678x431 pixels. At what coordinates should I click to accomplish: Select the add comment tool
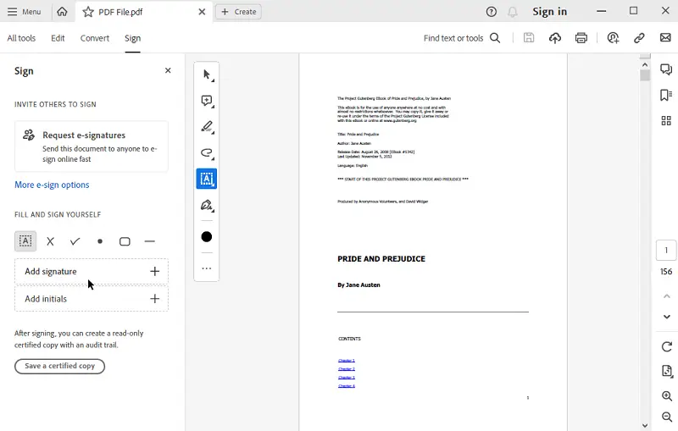(207, 101)
